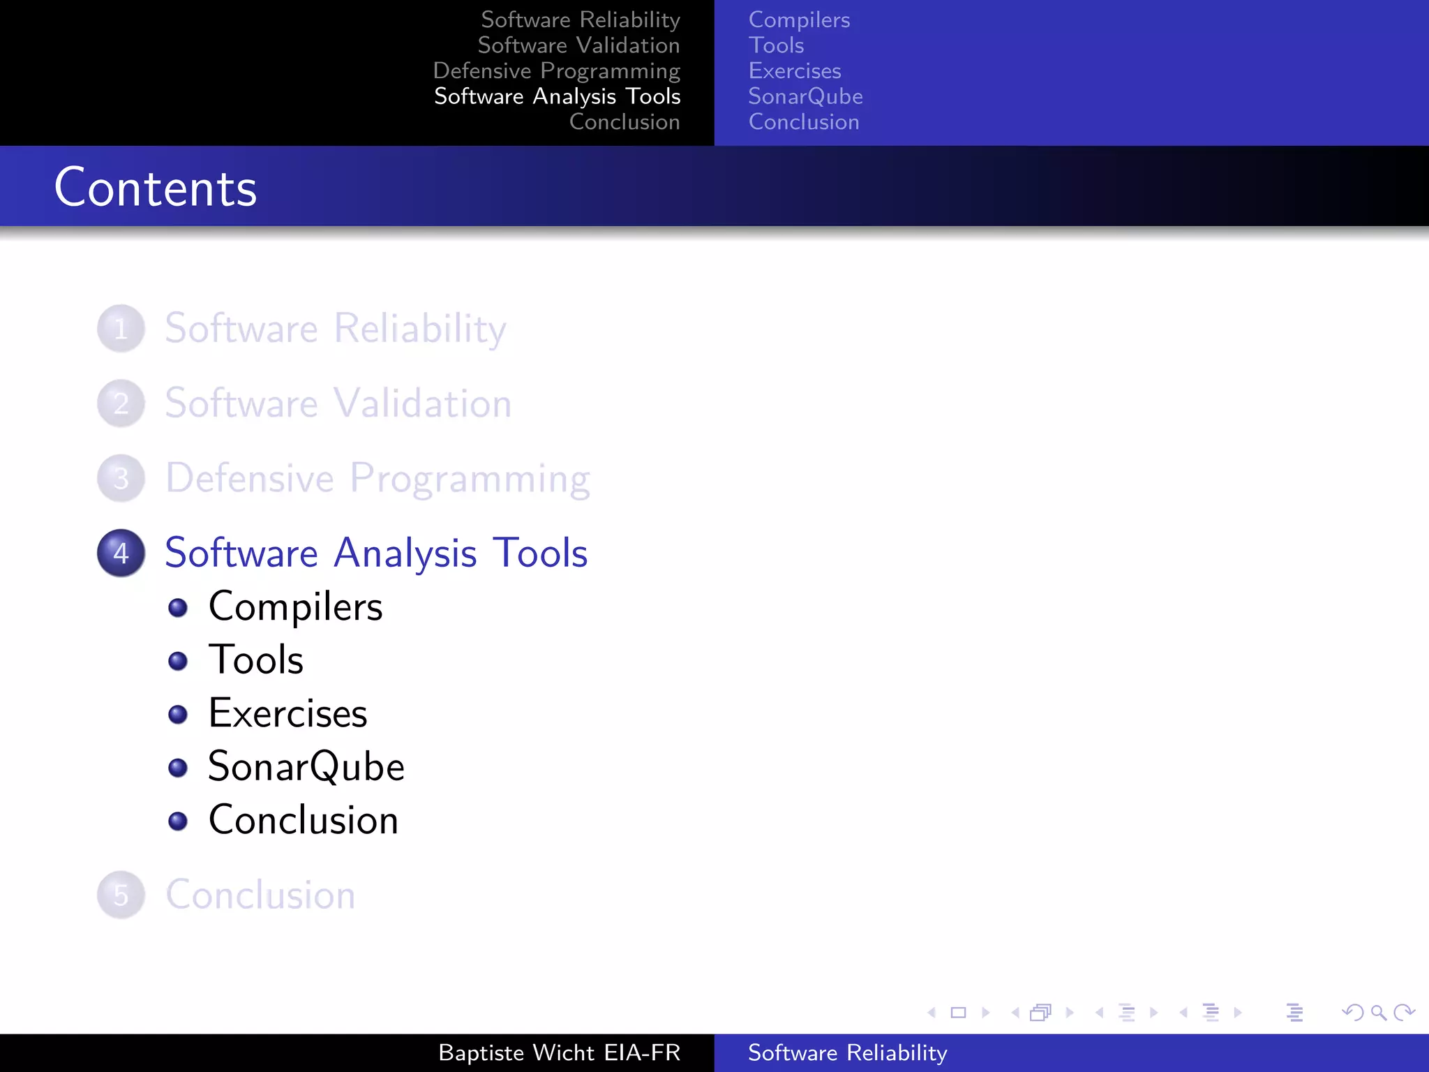The height and width of the screenshot is (1072, 1429).
Task: Open Software Validation in header navigation
Action: point(579,45)
